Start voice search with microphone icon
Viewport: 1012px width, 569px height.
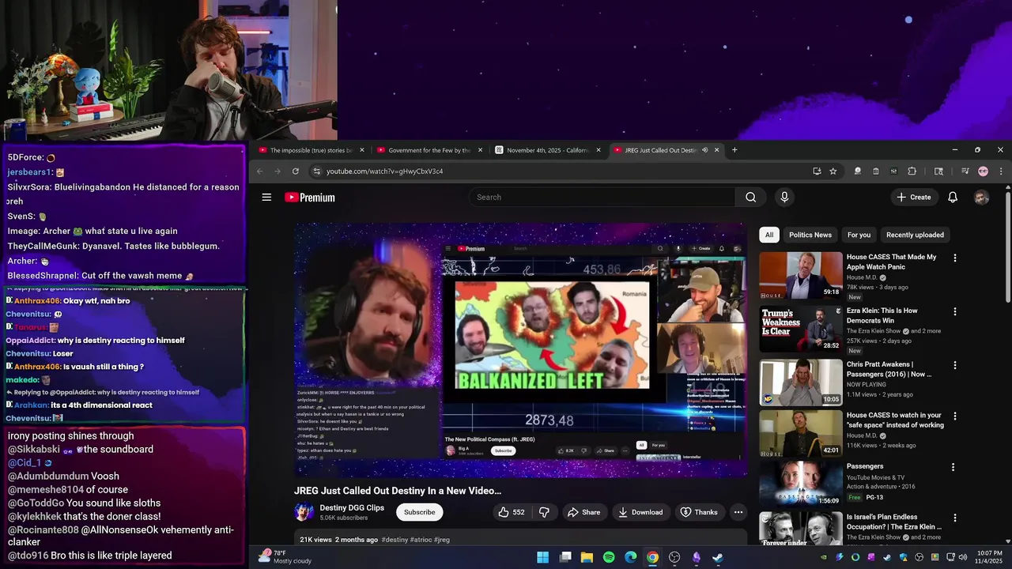pyautogui.click(x=784, y=198)
